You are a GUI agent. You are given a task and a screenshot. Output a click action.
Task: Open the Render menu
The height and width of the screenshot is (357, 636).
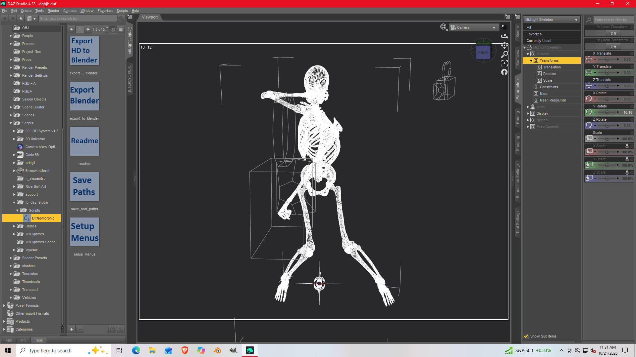click(53, 11)
